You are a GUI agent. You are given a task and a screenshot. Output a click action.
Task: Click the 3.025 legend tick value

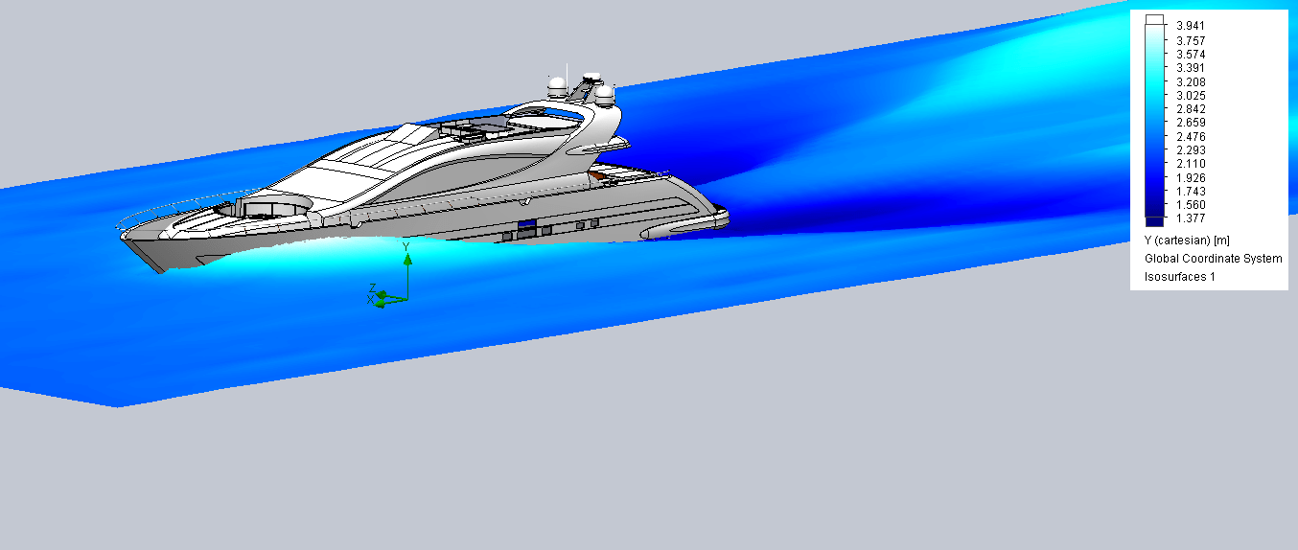pyautogui.click(x=1191, y=96)
